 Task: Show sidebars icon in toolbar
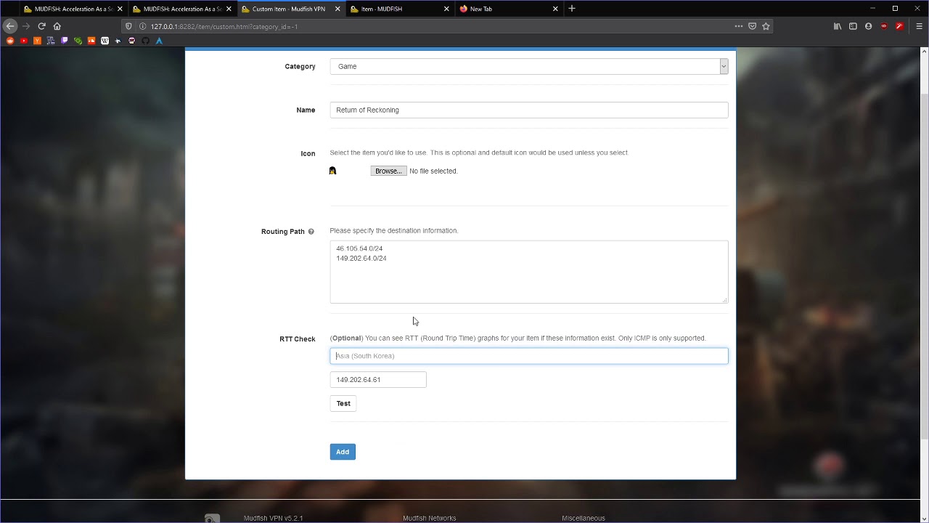pos(853,26)
